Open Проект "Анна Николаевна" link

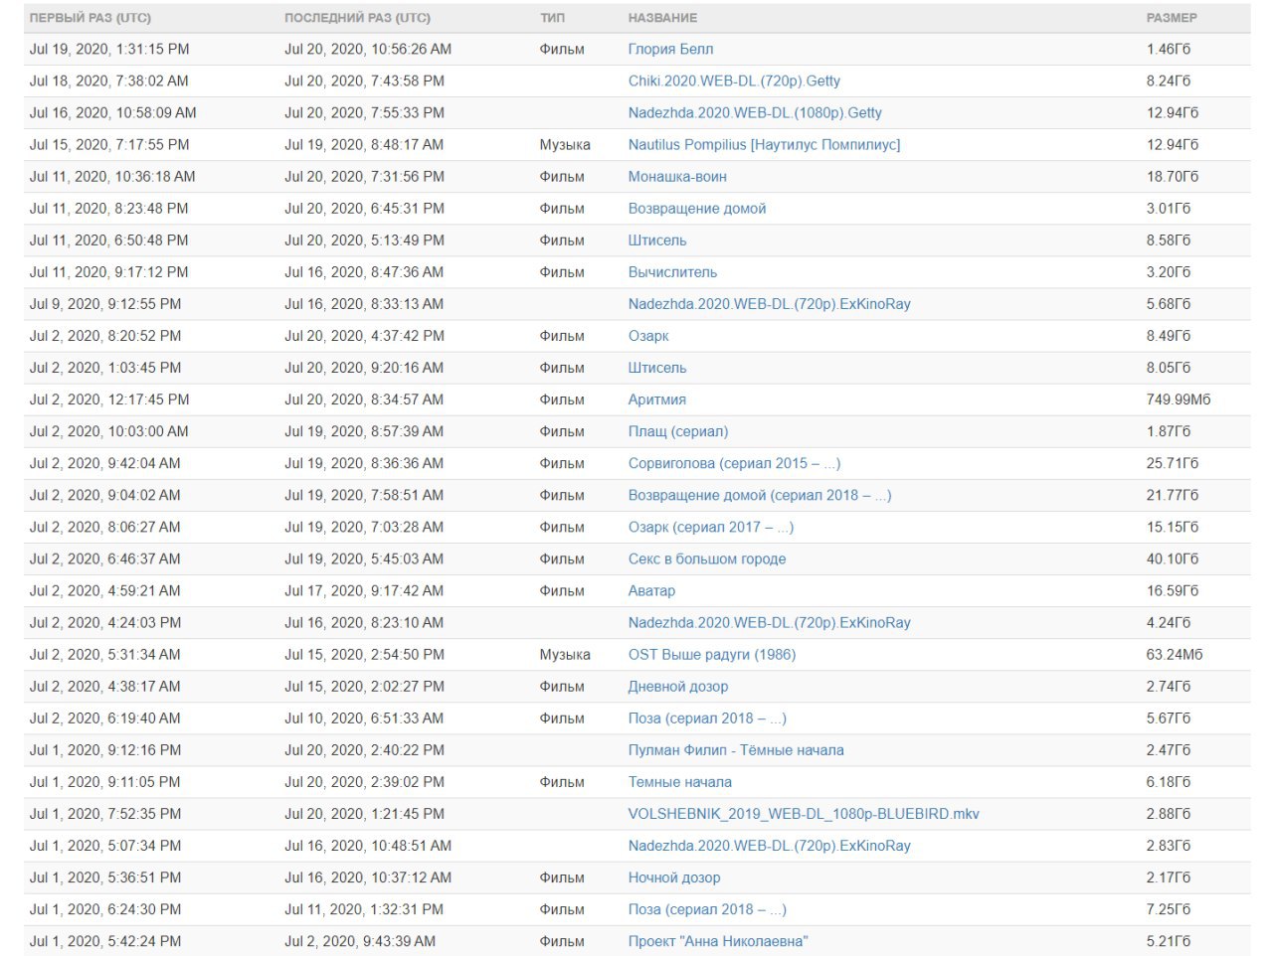coord(718,940)
